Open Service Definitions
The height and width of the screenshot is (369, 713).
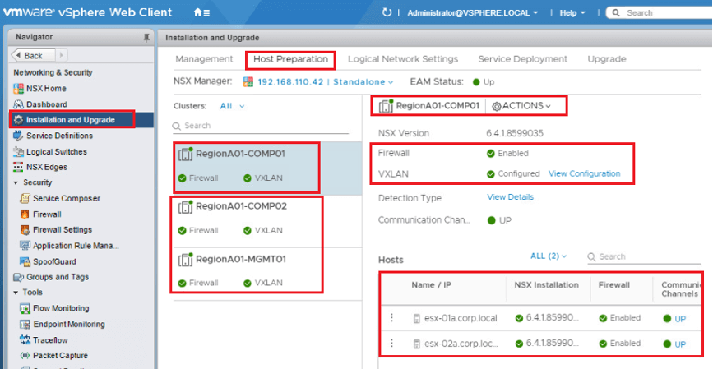pos(59,136)
